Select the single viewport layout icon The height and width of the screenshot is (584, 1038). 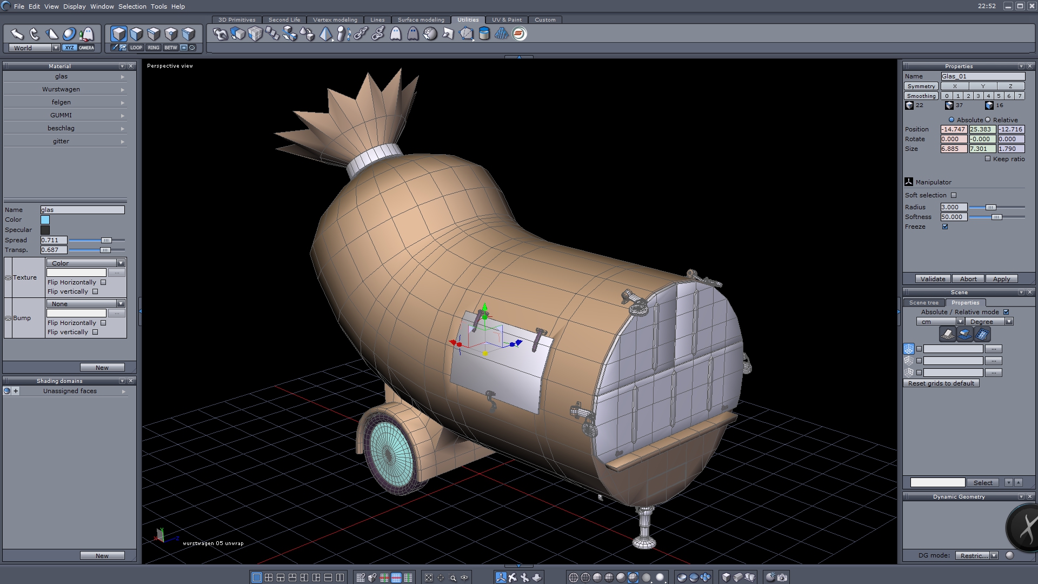(257, 578)
